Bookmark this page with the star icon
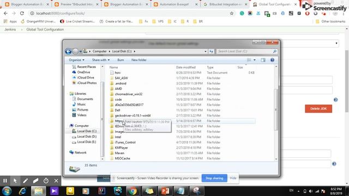 pos(232,13)
